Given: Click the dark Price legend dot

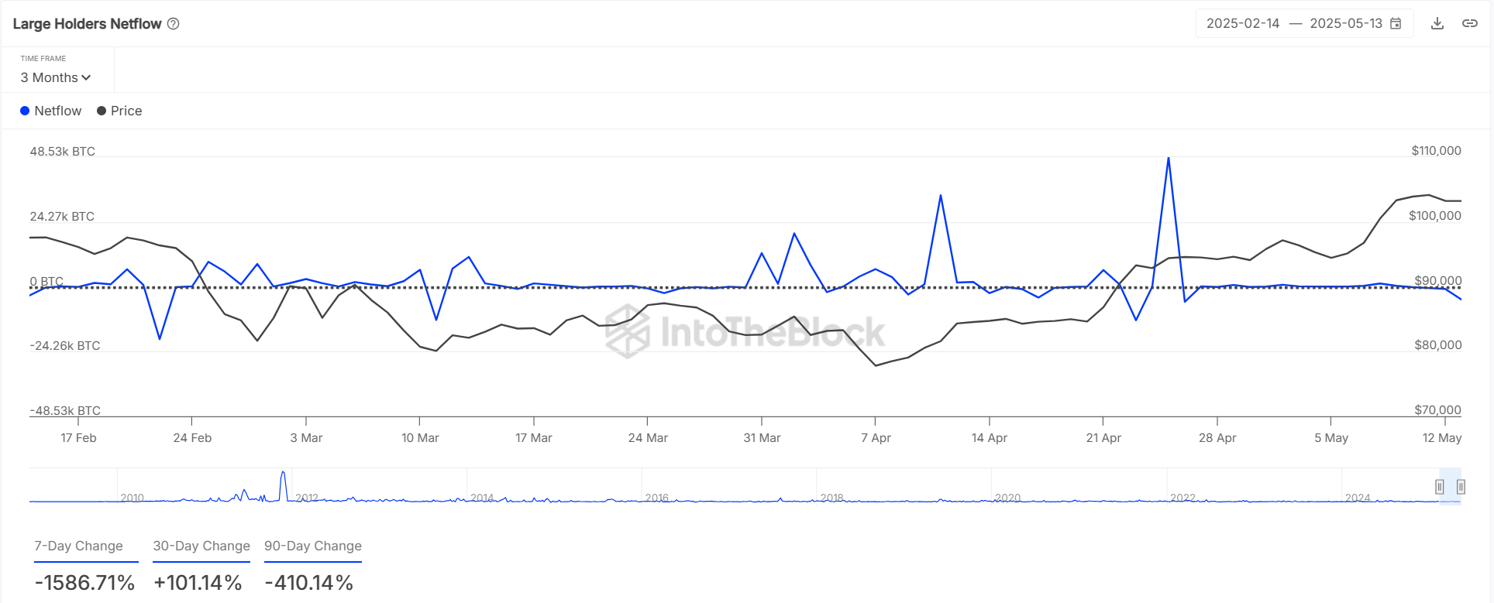Looking at the screenshot, I should pyautogui.click(x=102, y=111).
